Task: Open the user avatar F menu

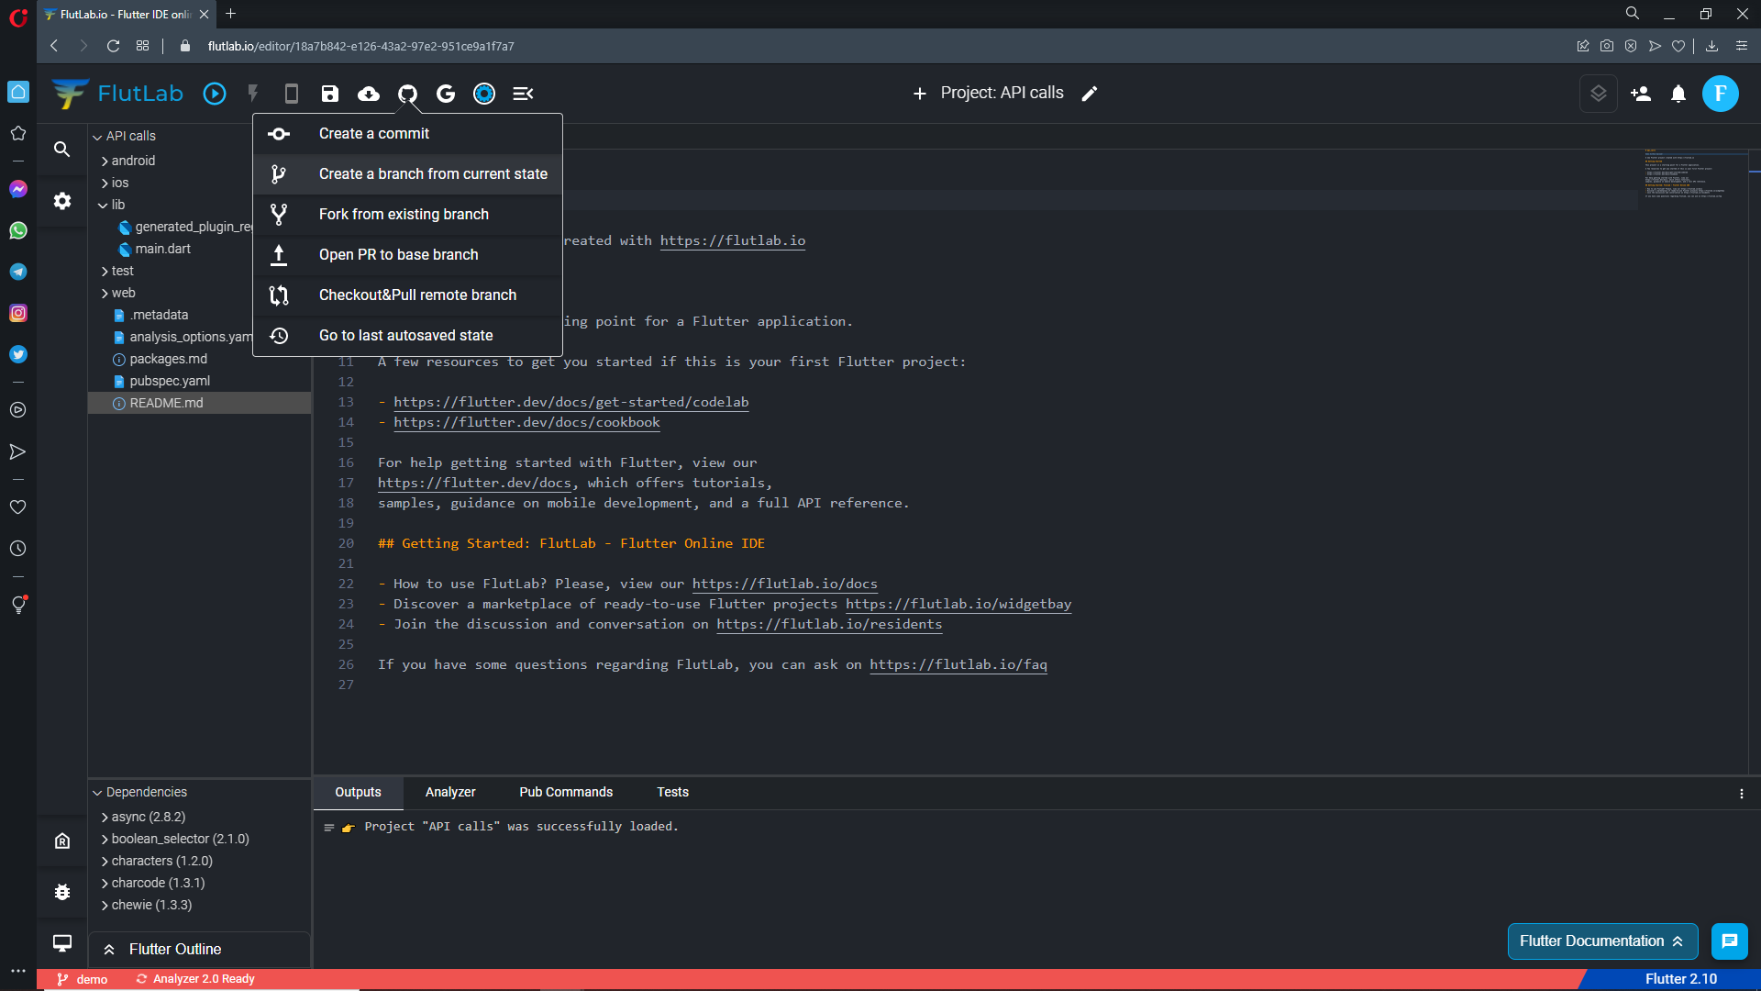Action: [1721, 94]
